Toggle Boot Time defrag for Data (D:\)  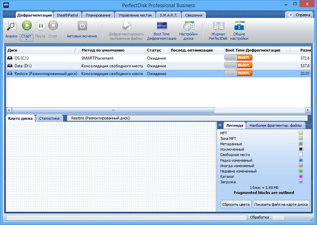[x=238, y=65]
